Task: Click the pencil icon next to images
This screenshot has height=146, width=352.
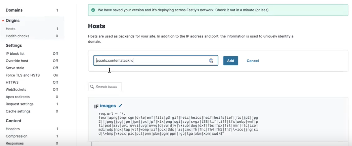Action: (x=121, y=106)
